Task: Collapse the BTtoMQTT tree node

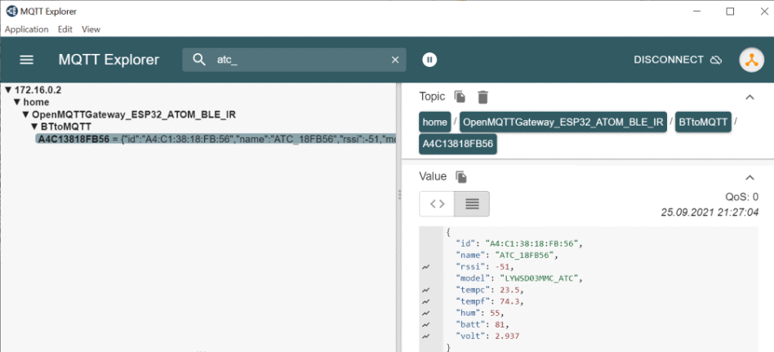Action: (x=34, y=127)
